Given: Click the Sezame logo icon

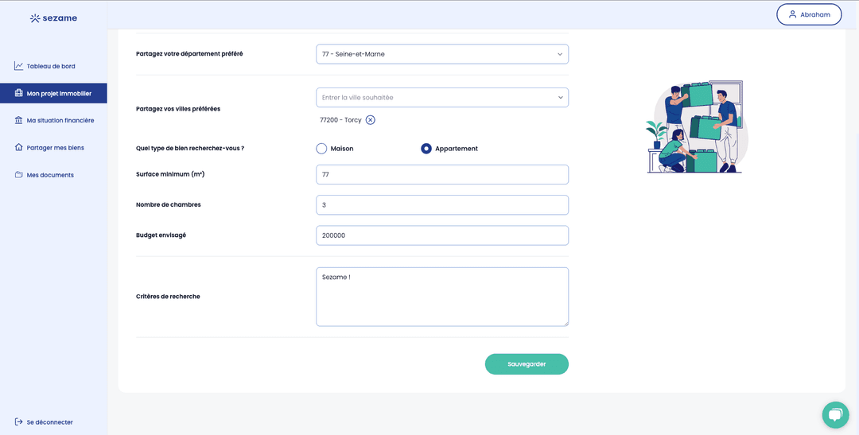Looking at the screenshot, I should [x=34, y=18].
